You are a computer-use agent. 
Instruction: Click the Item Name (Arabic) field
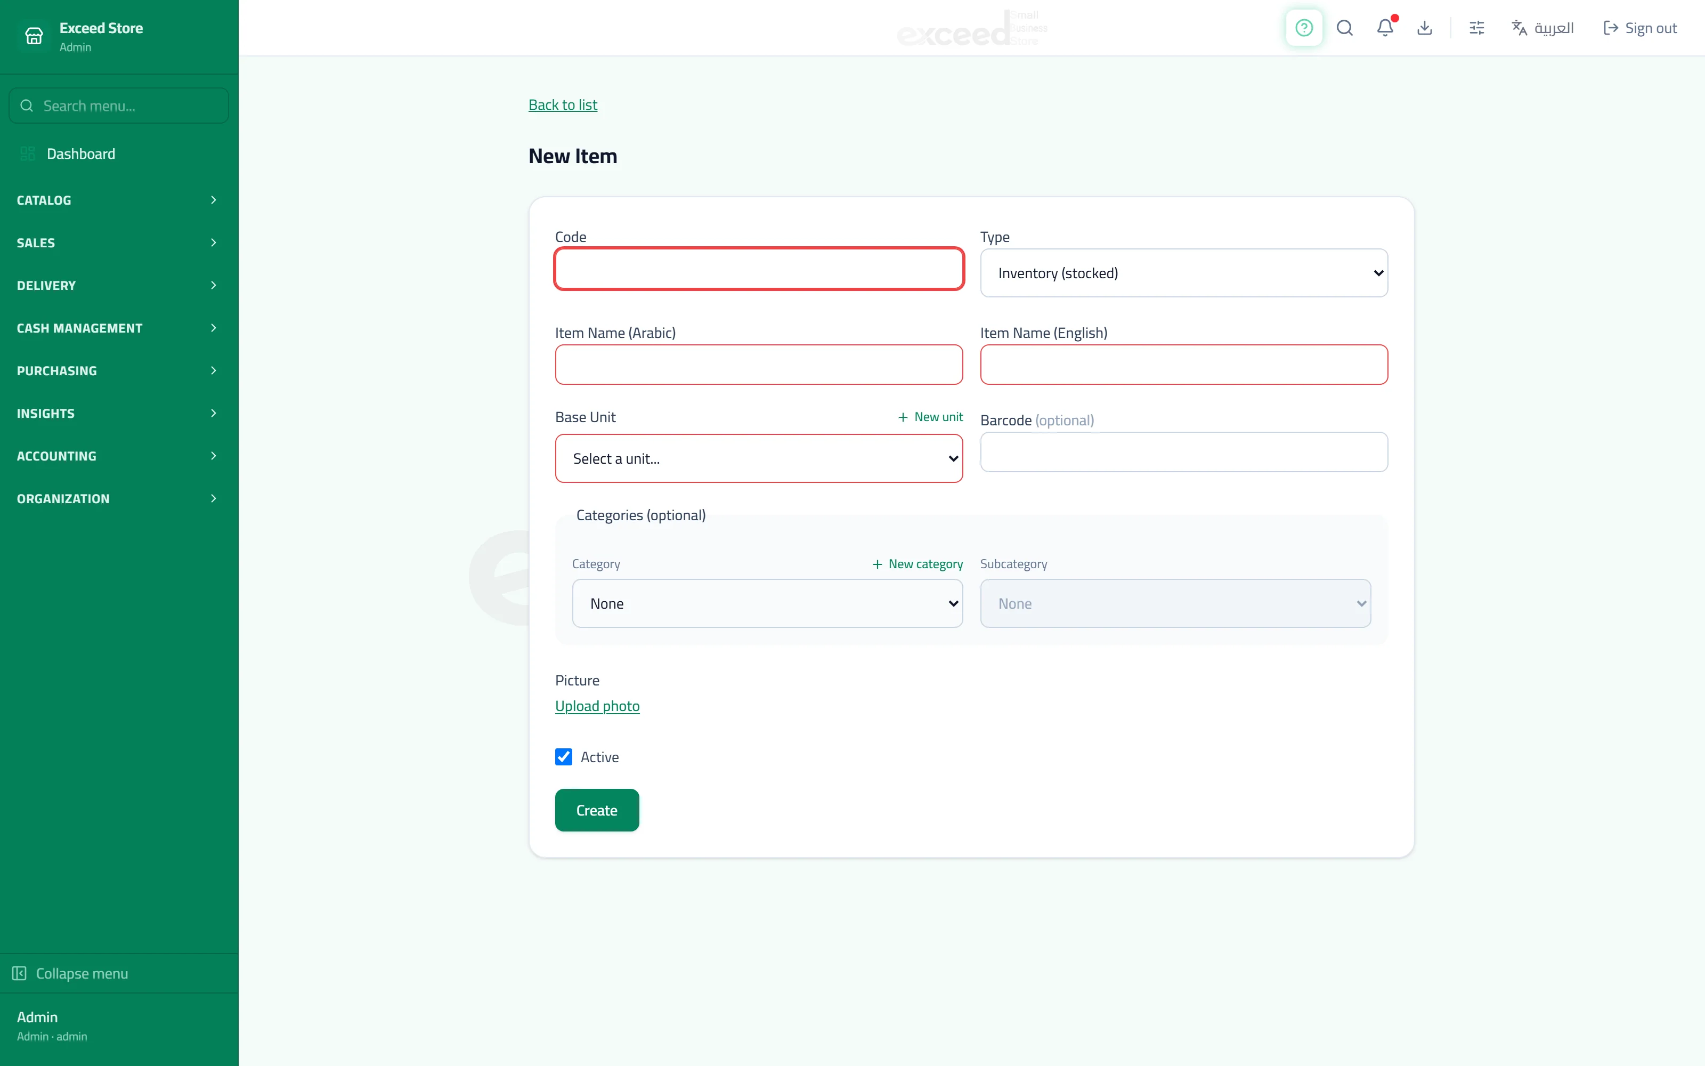click(x=759, y=365)
